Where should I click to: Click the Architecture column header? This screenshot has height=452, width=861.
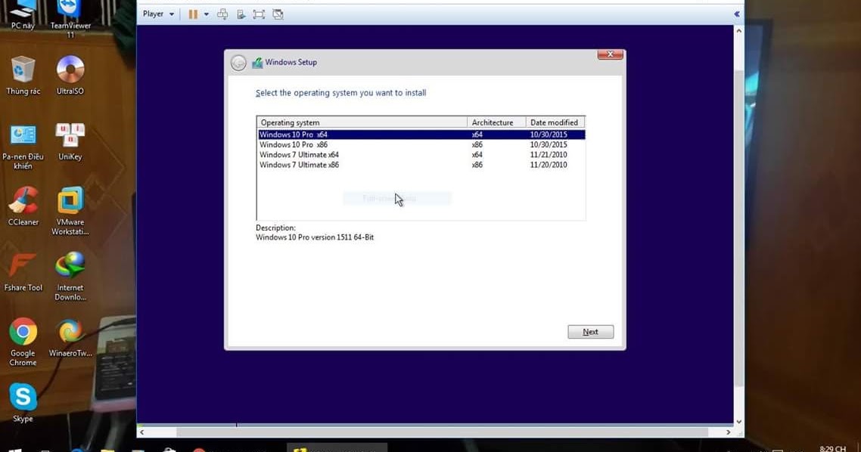click(496, 122)
